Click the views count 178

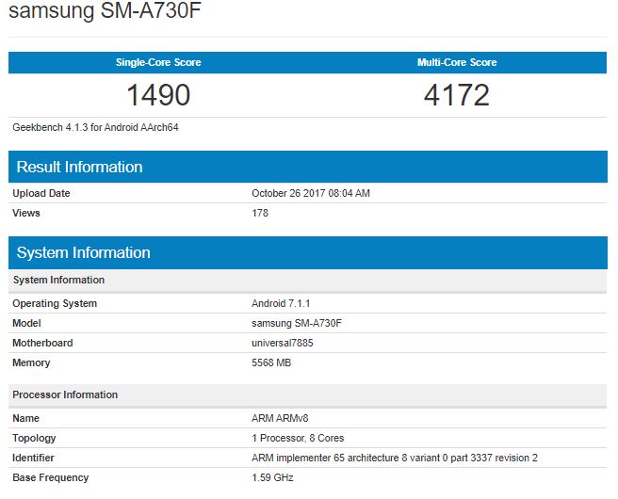click(x=260, y=213)
